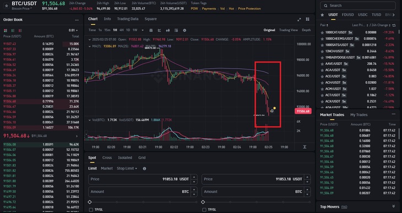This screenshot has height=213, width=402.
Task: Open chart display list settings icon
Action: (176, 30)
